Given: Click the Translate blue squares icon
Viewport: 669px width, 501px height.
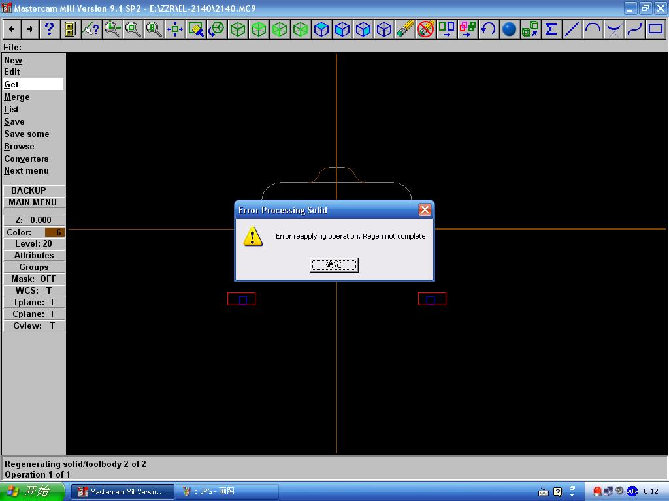Looking at the screenshot, I should click(x=447, y=29).
